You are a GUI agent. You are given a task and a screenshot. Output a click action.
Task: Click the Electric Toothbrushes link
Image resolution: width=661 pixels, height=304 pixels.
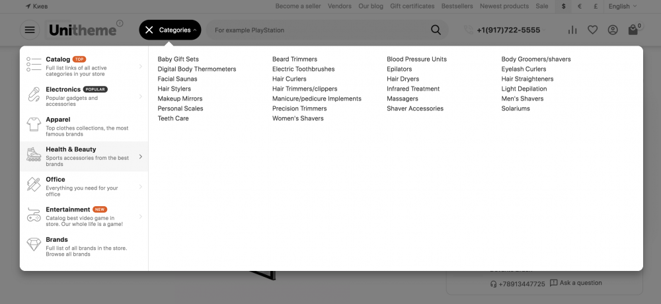point(303,69)
